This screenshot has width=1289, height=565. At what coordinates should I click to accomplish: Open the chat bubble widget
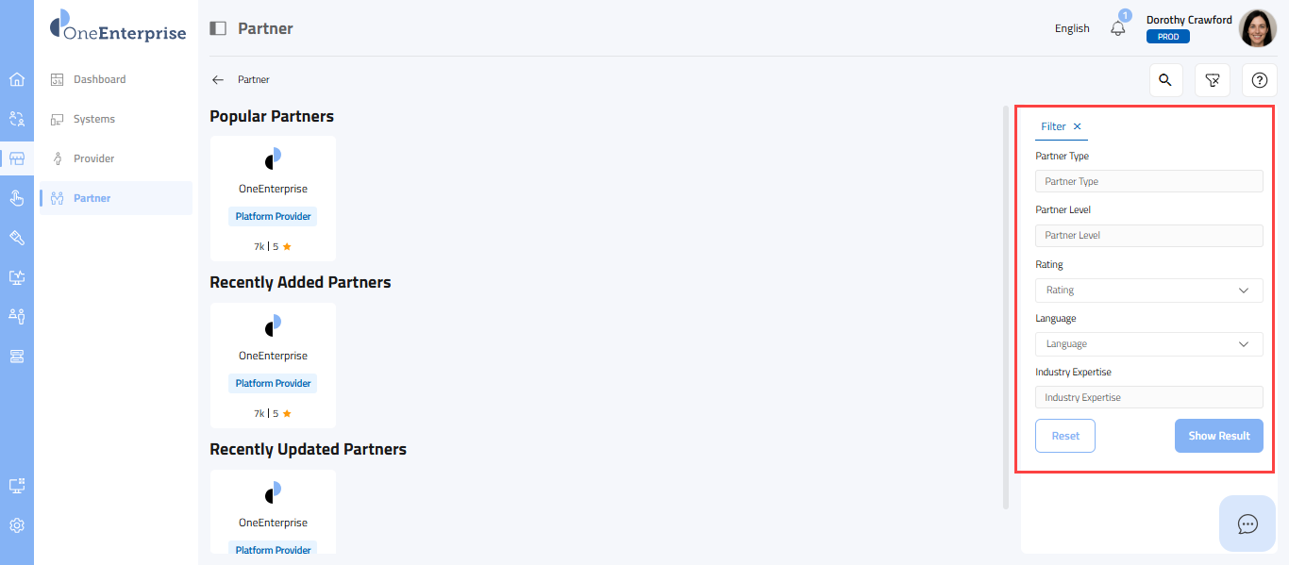pyautogui.click(x=1247, y=523)
